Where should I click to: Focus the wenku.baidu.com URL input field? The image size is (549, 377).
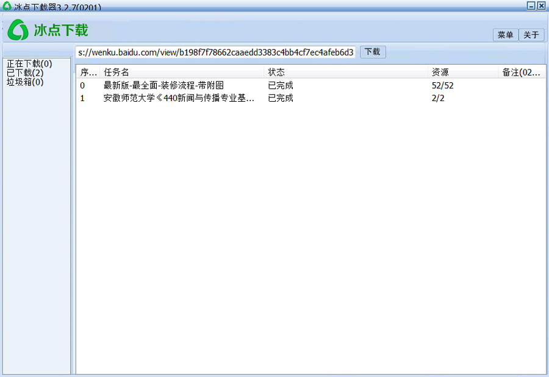tap(216, 52)
